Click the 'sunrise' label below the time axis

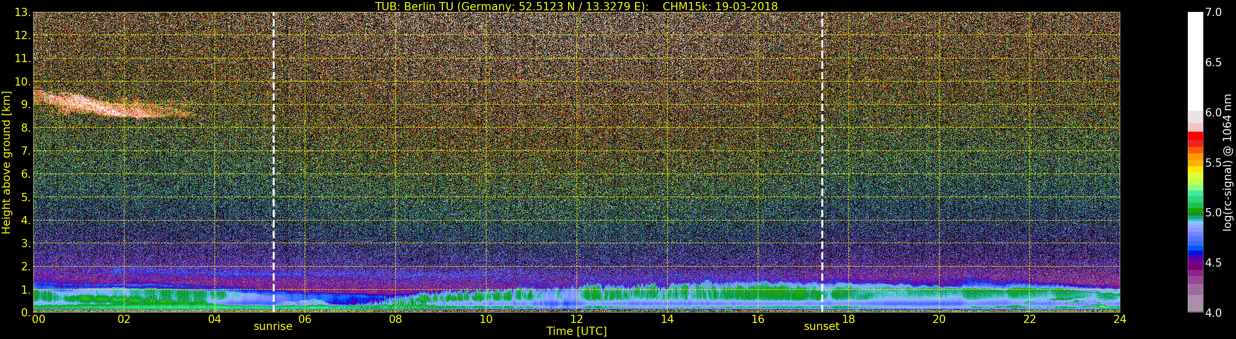[x=273, y=326]
